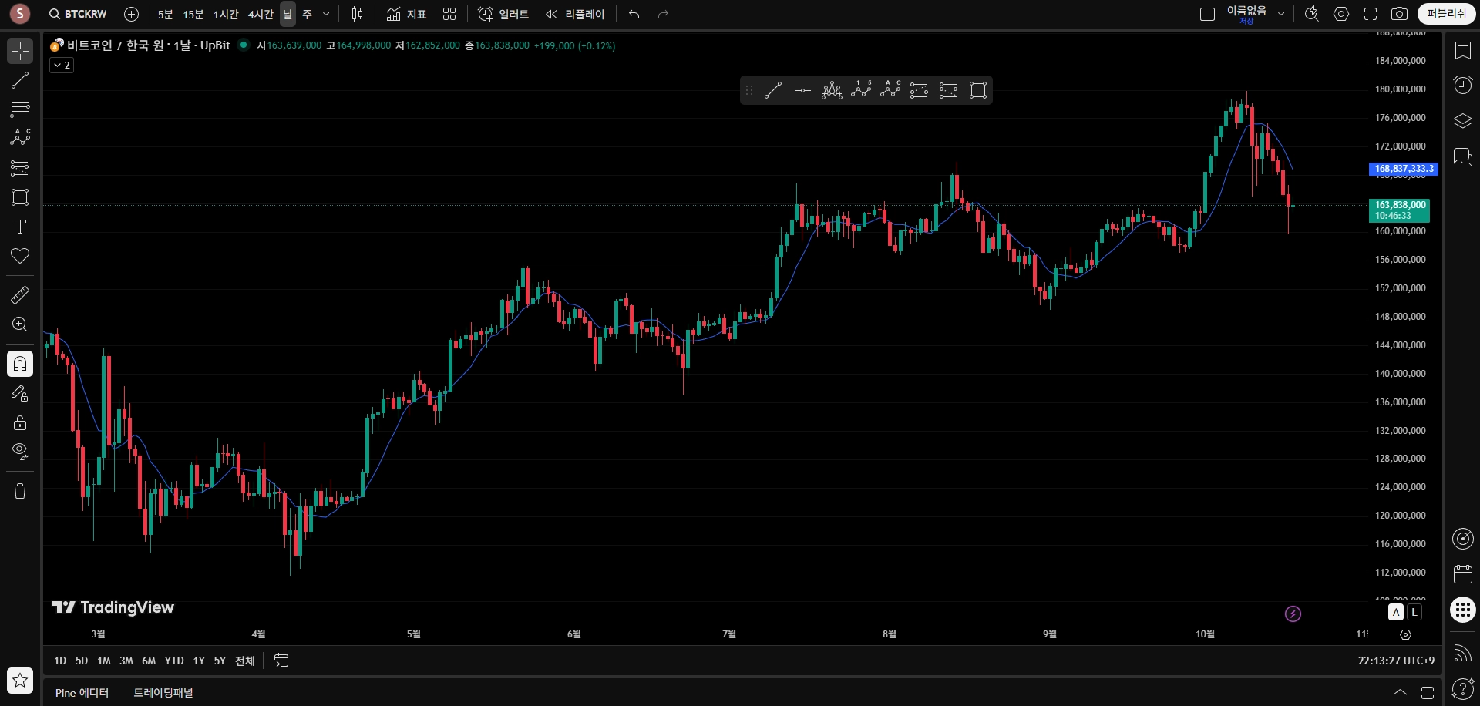
Task: Set date range to YTD
Action: [x=174, y=661]
